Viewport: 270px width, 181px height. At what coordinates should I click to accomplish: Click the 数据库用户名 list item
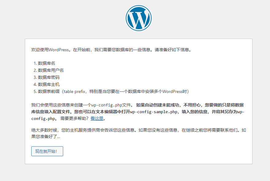pyautogui.click(x=51, y=70)
